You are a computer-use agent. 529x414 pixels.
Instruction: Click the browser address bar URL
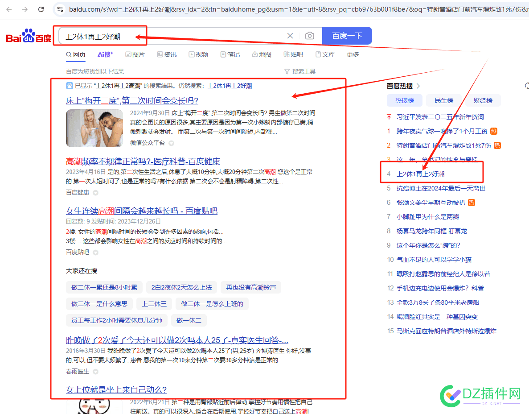[299, 9]
